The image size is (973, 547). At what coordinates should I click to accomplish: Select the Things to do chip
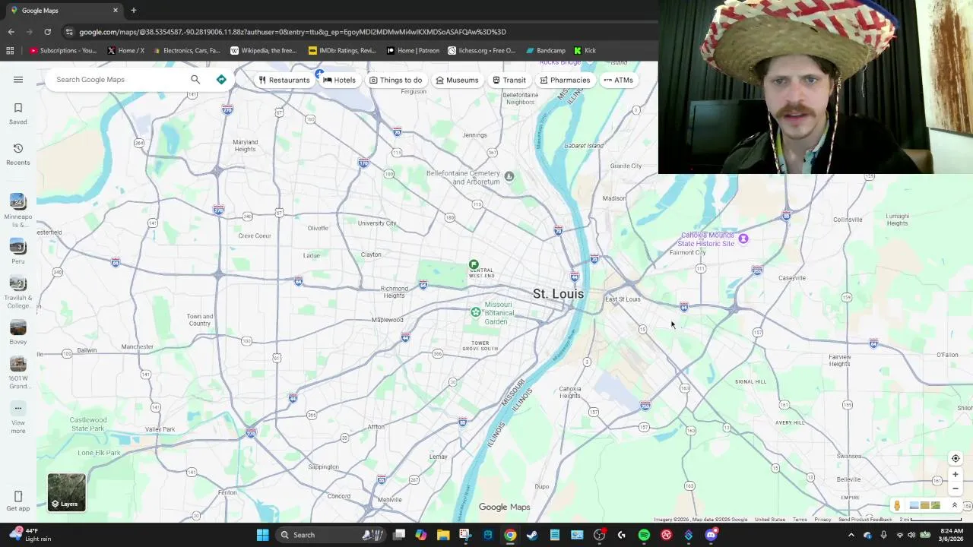tap(395, 80)
